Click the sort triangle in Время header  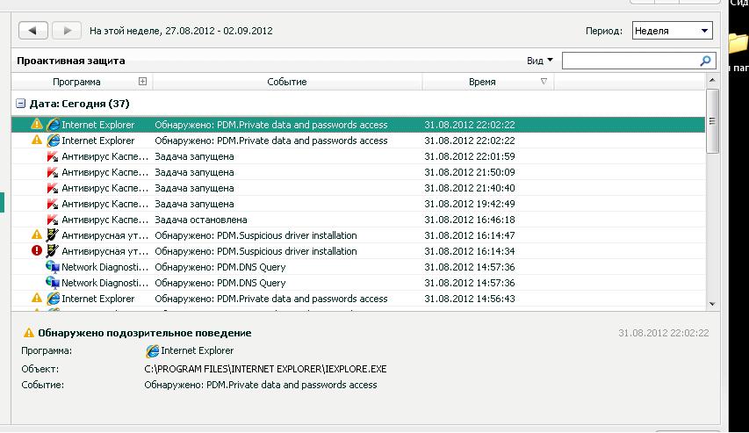[544, 82]
